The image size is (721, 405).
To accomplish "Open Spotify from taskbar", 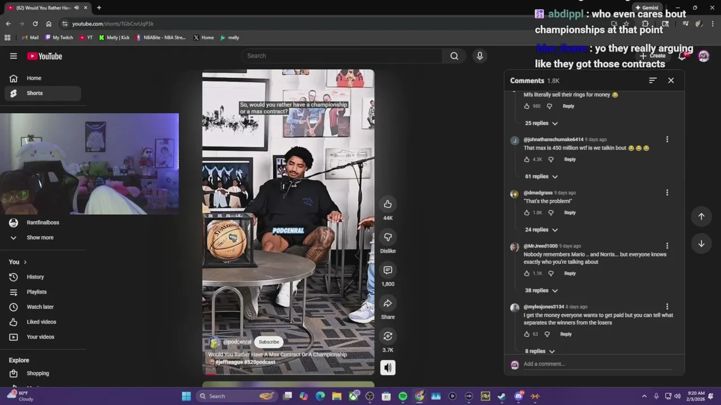I will point(403,396).
